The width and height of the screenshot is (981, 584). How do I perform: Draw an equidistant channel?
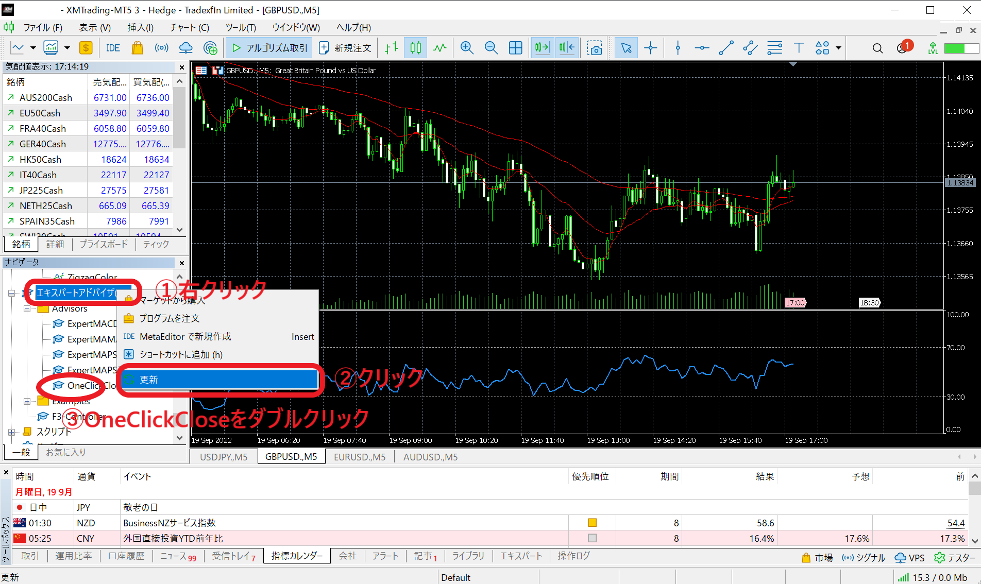pos(750,48)
